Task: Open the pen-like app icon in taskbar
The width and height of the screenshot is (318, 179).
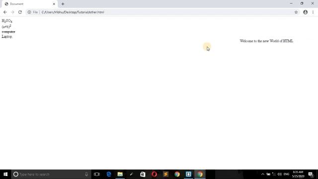Action: (x=131, y=174)
